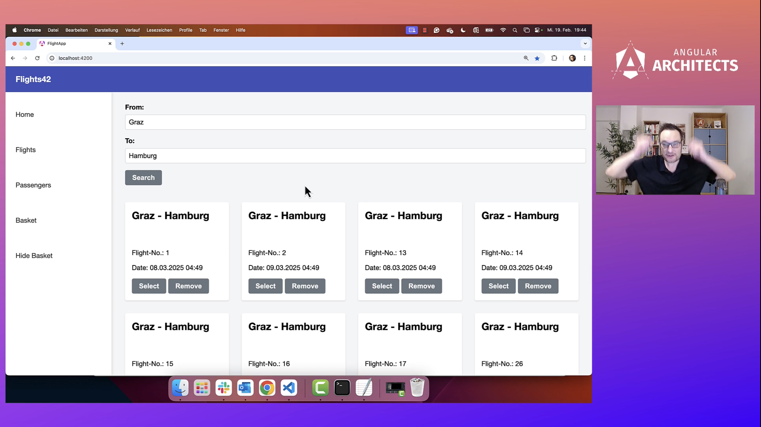This screenshot has width=761, height=427.
Task: Open Visual Studio Code from the dock
Action: pyautogui.click(x=289, y=388)
